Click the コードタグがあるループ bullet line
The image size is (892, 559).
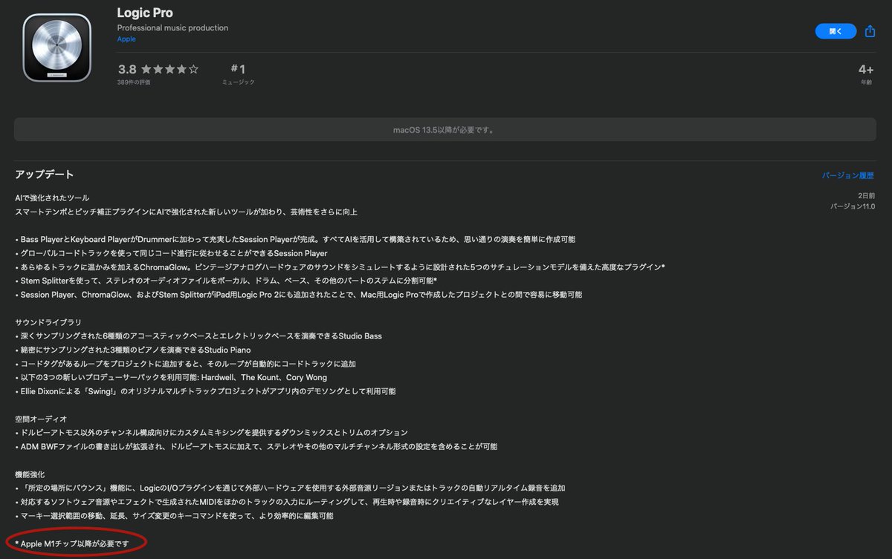pos(186,364)
